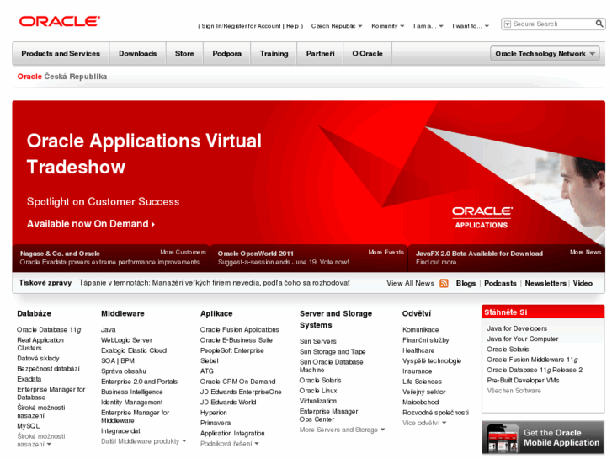This screenshot has width=612, height=459.
Task: Expand 'Více odvětví' list
Action: (x=424, y=423)
